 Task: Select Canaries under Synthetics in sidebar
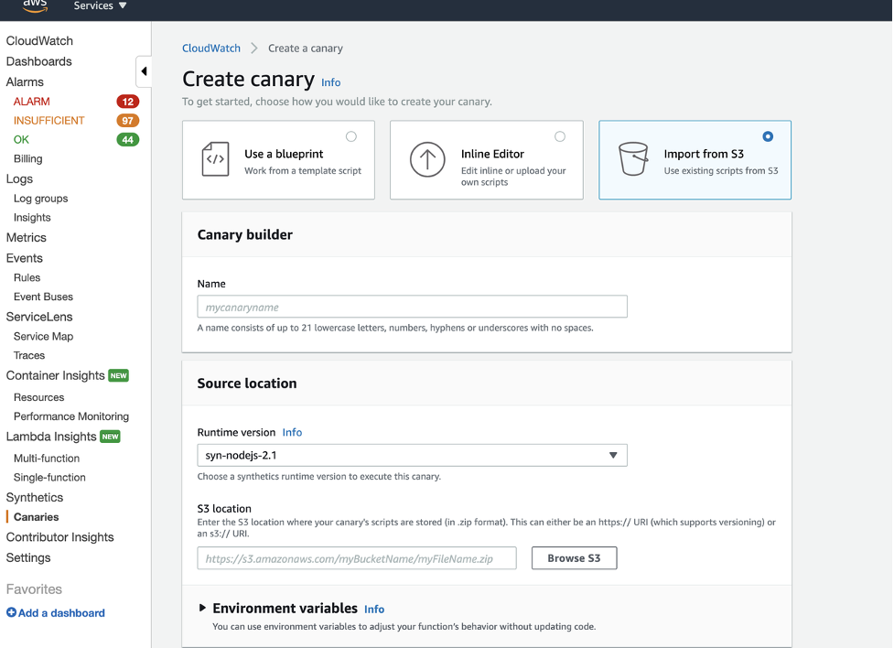(36, 517)
